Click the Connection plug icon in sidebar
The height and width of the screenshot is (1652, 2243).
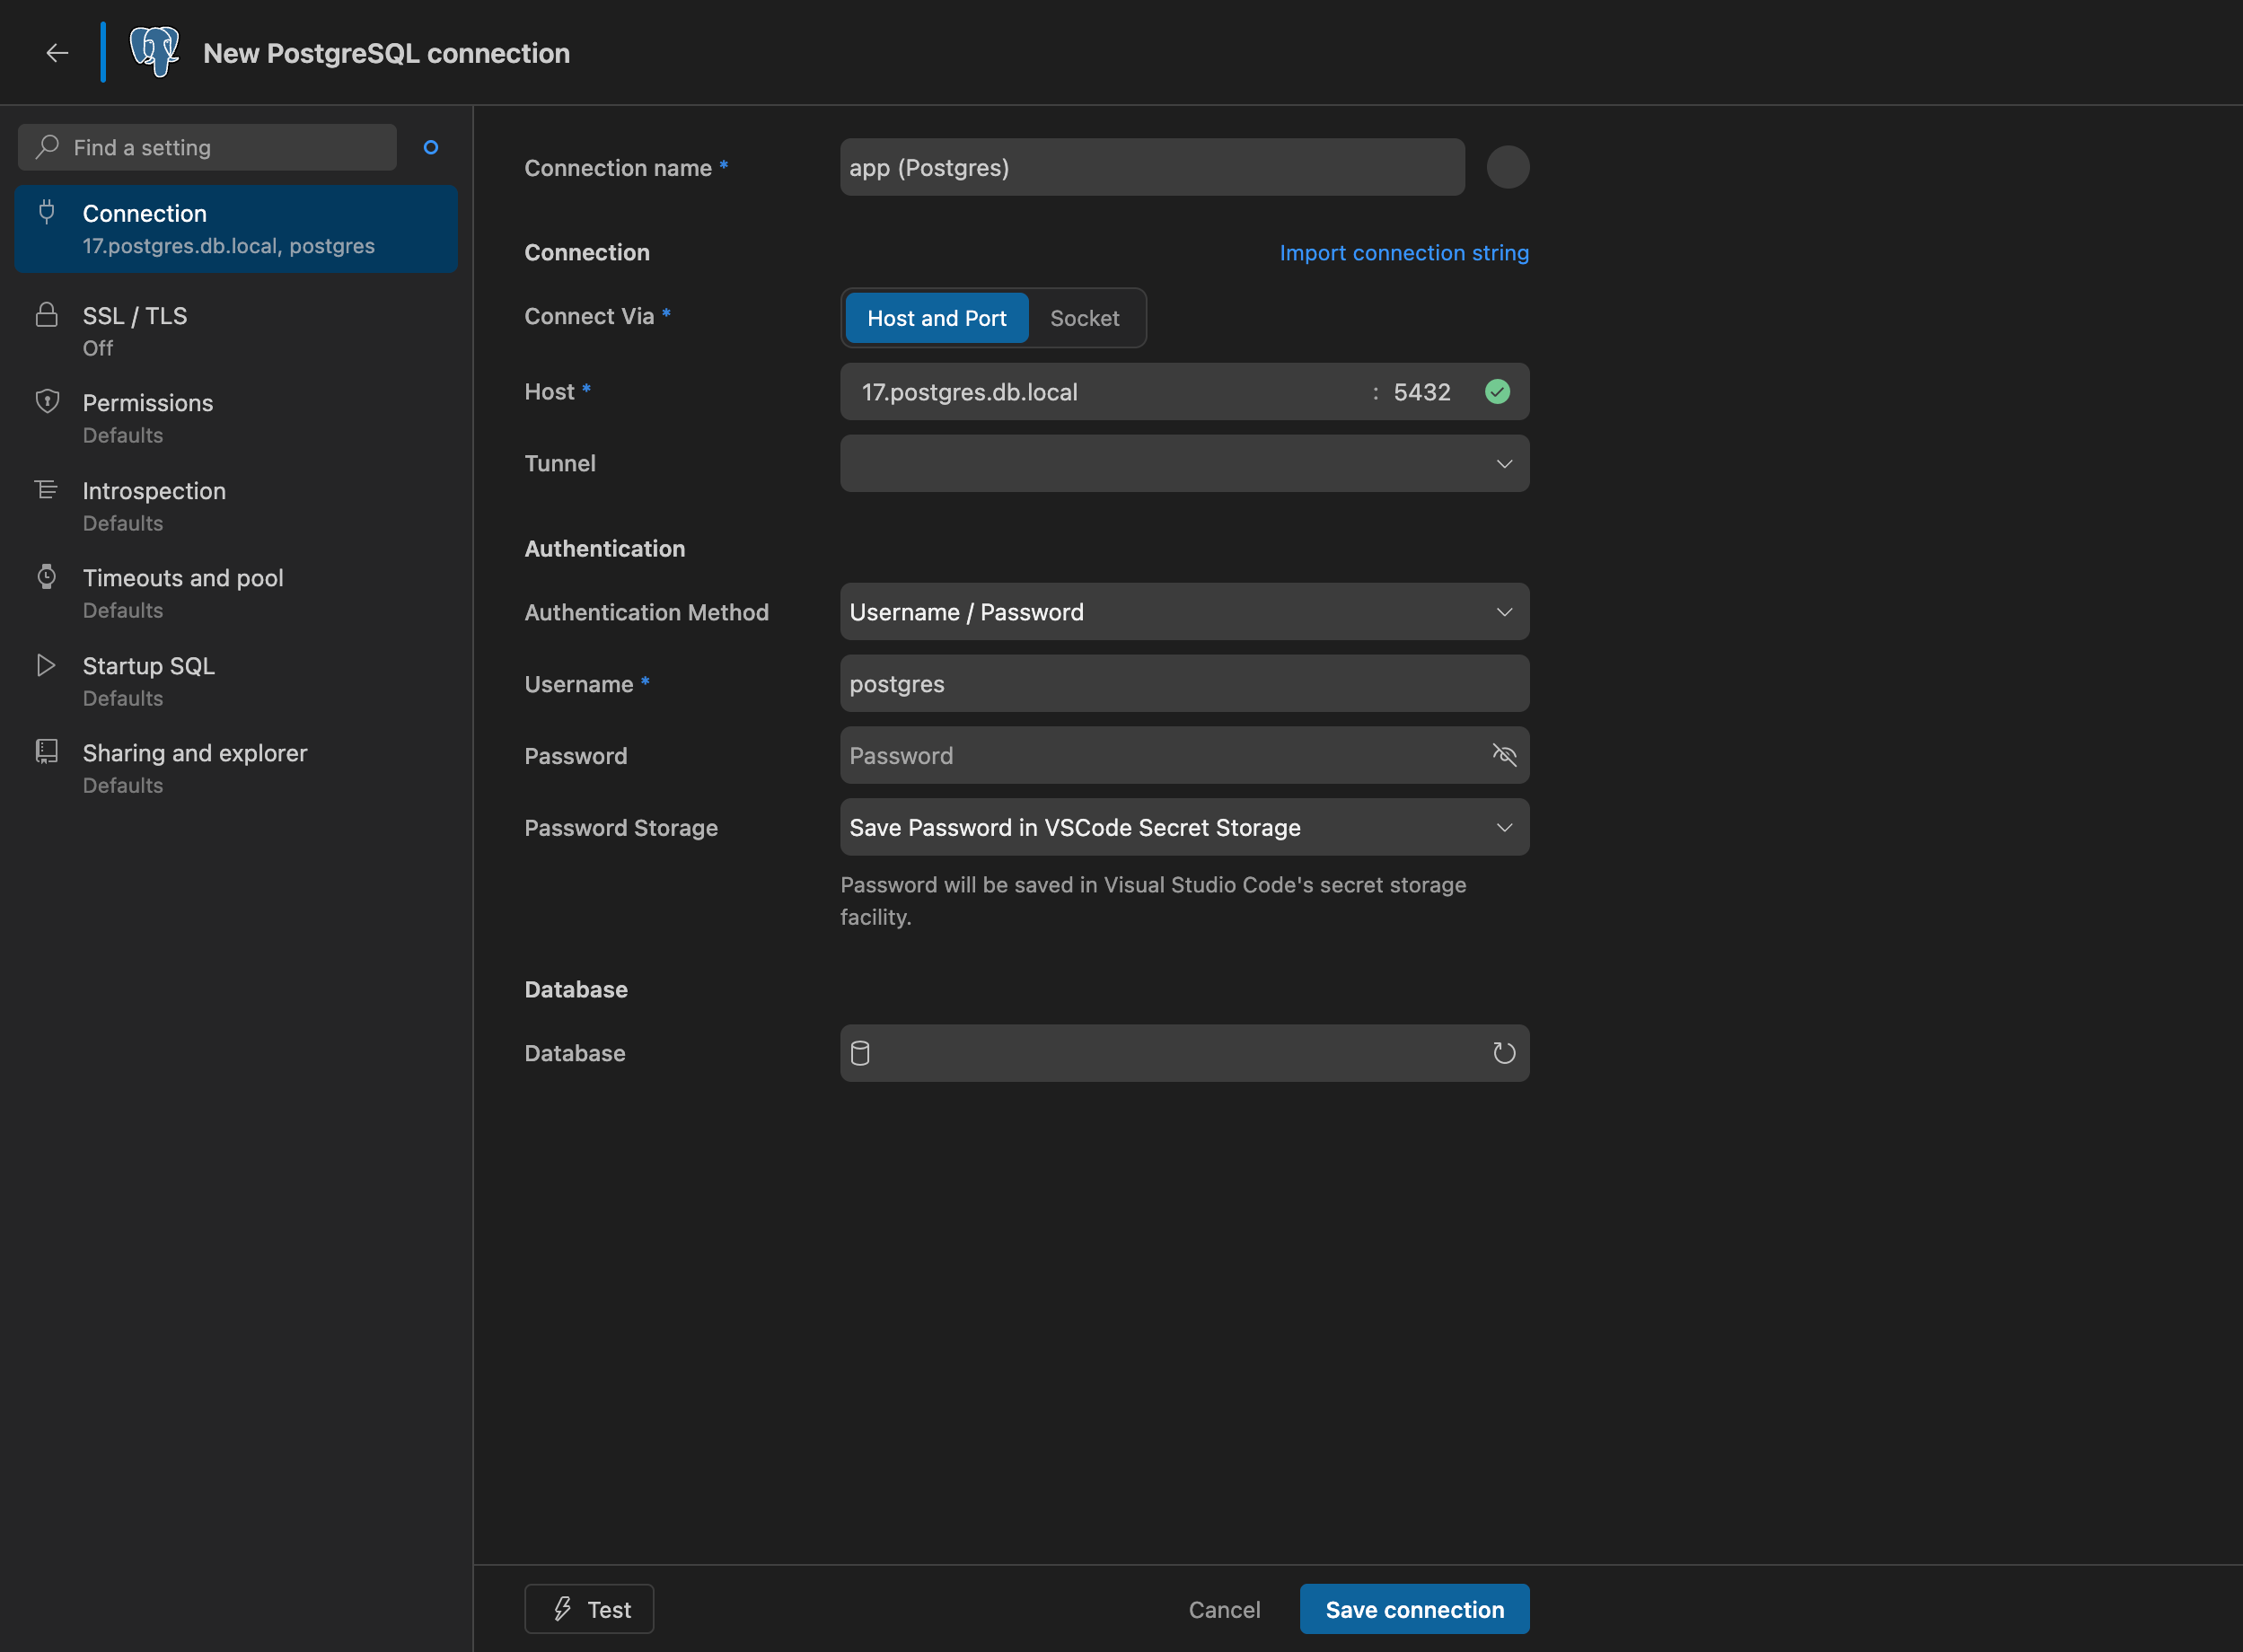[x=47, y=211]
